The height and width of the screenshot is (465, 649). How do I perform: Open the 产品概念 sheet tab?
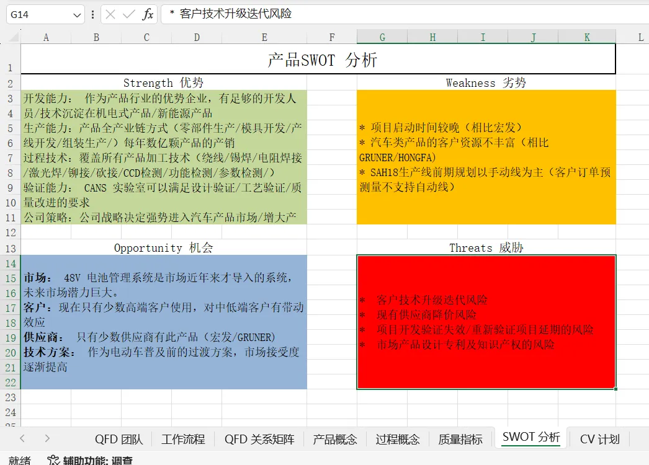(335, 439)
